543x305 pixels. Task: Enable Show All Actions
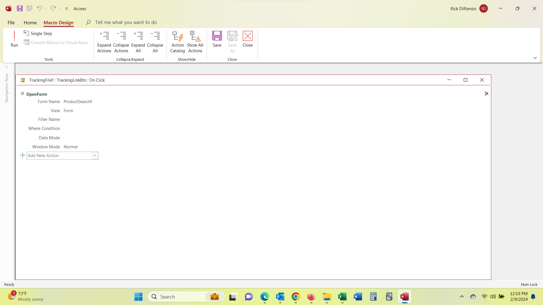195,42
